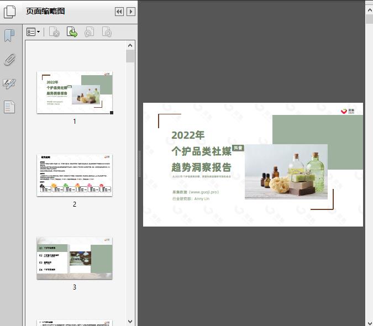Click the product photo on the slide
The image size is (373, 326).
pos(286,172)
